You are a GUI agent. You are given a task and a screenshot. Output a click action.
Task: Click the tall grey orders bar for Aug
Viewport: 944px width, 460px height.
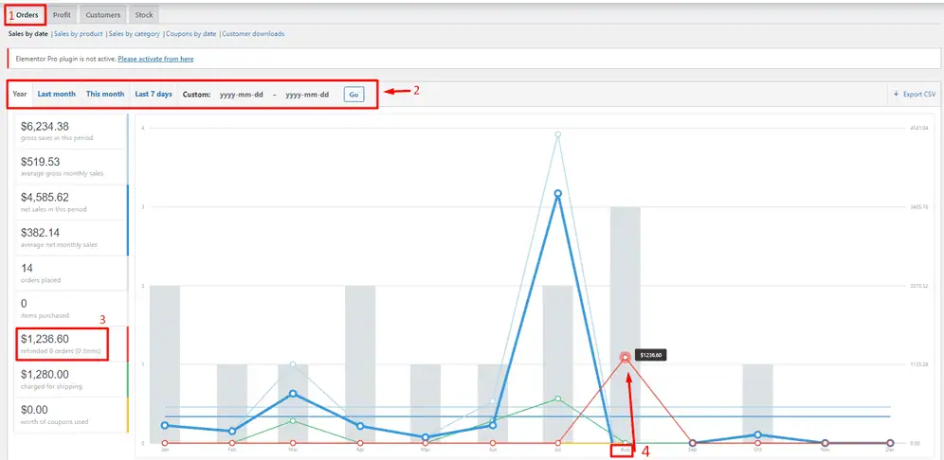[x=625, y=325]
